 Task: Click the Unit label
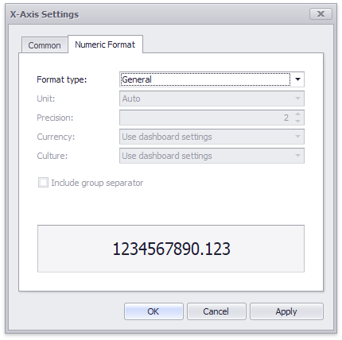pos(46,99)
